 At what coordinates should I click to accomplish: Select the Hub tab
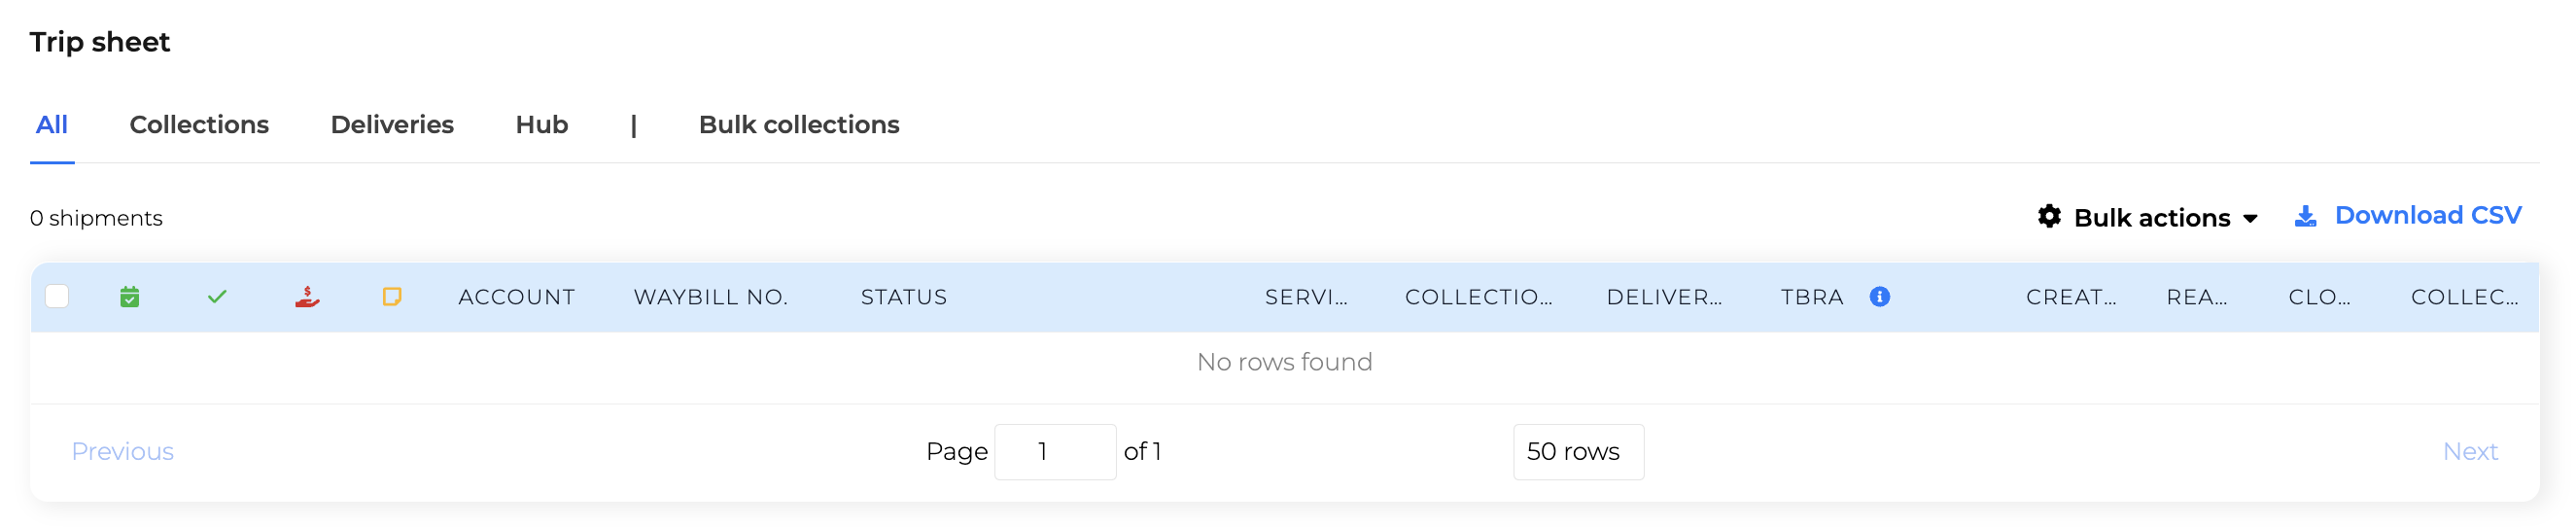(x=542, y=125)
